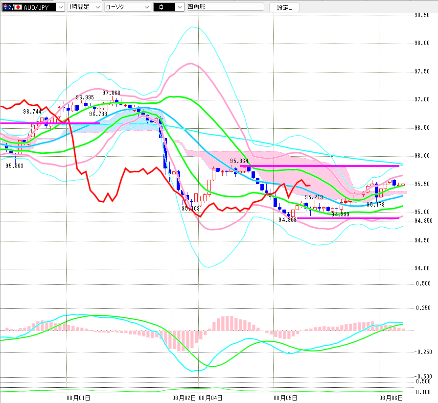Click the Australia/Japan flag icon
The height and width of the screenshot is (403, 438).
click(12, 7)
